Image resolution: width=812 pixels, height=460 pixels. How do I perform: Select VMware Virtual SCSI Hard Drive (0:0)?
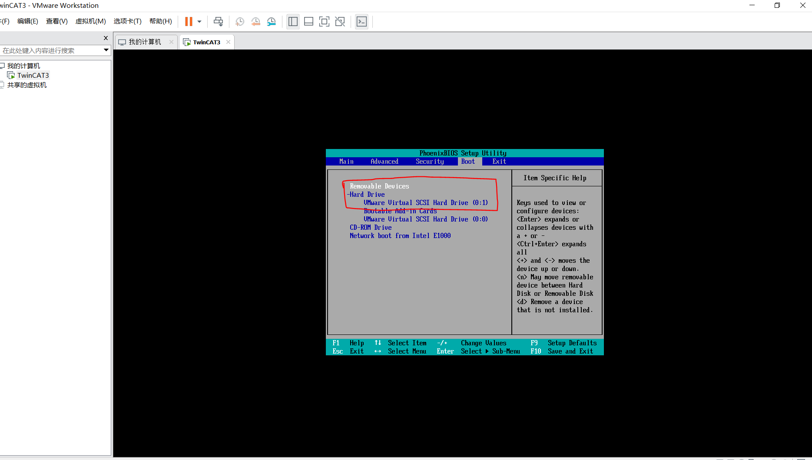[426, 219]
